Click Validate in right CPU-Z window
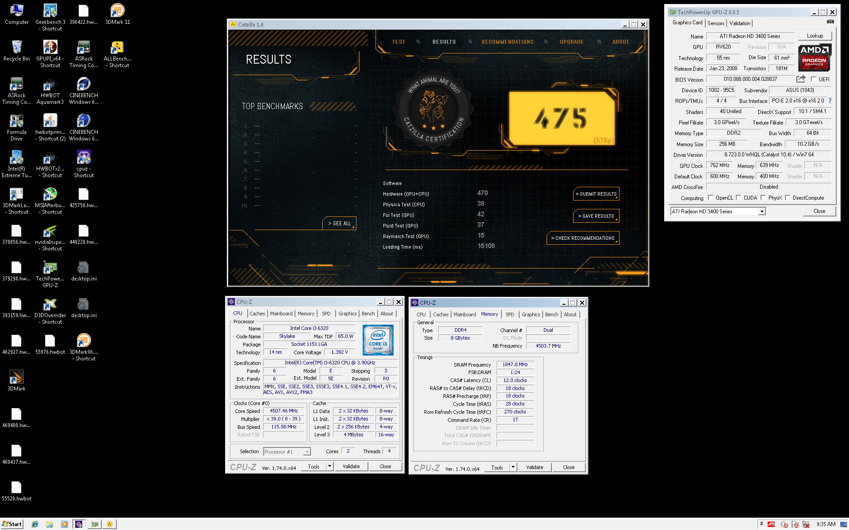The image size is (849, 530). pos(535,467)
